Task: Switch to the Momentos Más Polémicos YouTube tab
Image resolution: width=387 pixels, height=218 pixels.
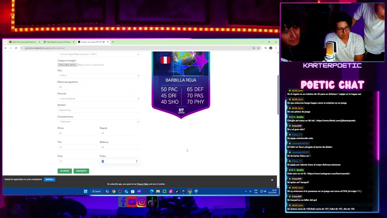Action: click(24, 42)
